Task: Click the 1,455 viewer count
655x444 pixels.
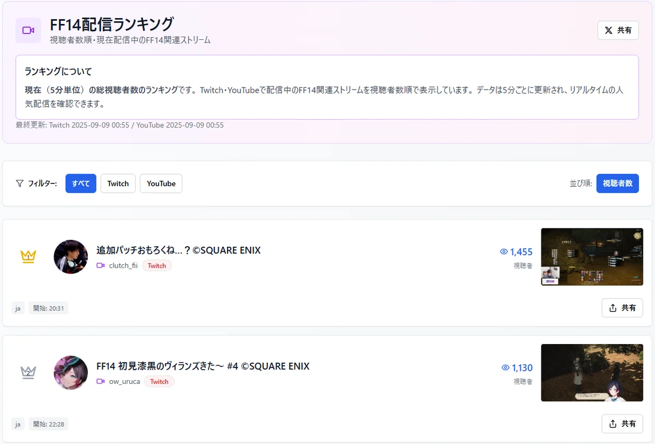Action: [521, 252]
